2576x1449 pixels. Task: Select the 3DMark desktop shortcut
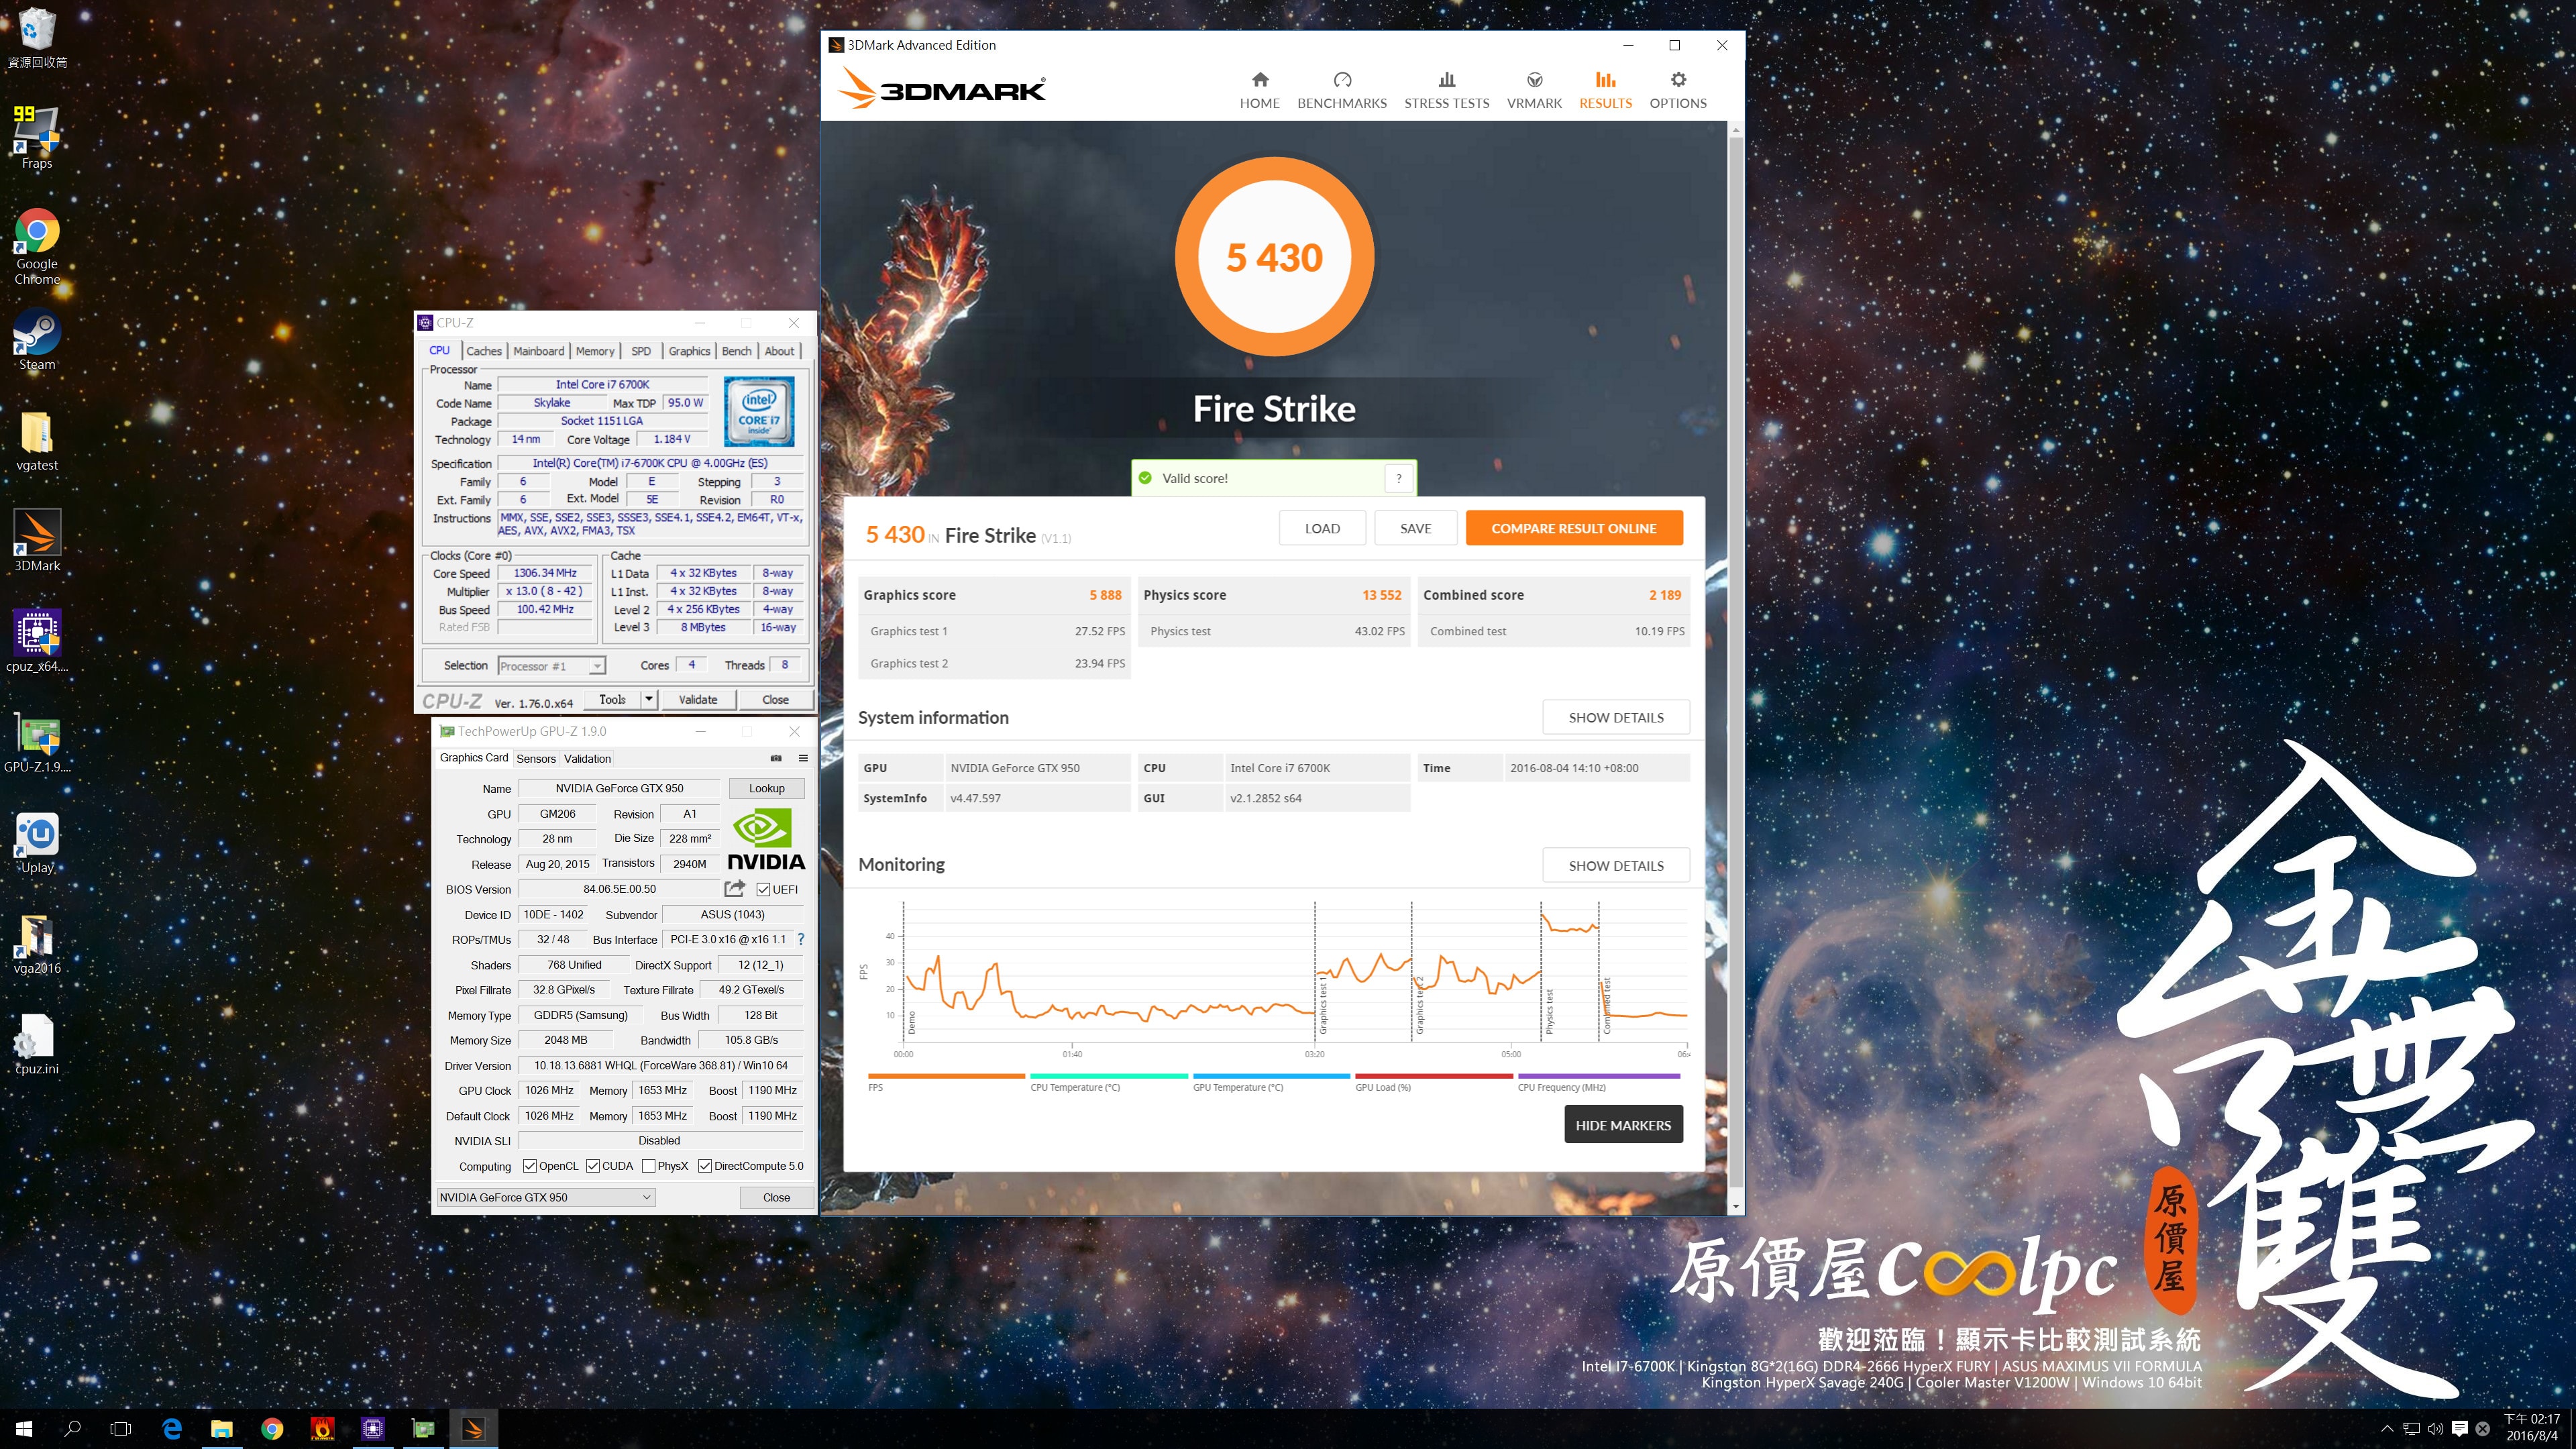pyautogui.click(x=37, y=540)
